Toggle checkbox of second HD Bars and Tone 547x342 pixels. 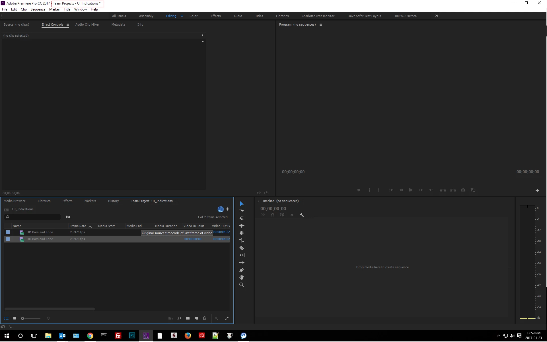pos(8,239)
